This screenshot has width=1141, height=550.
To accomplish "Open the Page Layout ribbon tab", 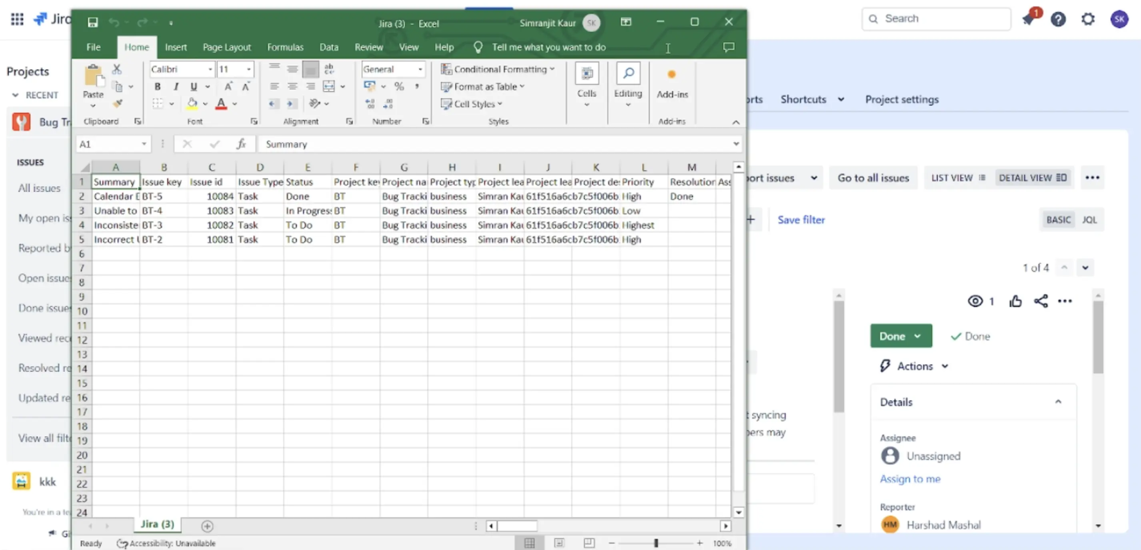I will click(227, 47).
